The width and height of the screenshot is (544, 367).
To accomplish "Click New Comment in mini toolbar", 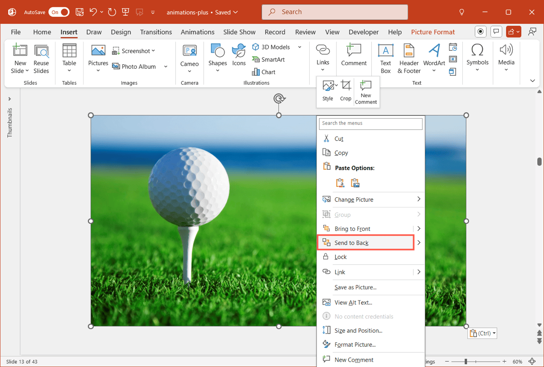I will (x=366, y=91).
